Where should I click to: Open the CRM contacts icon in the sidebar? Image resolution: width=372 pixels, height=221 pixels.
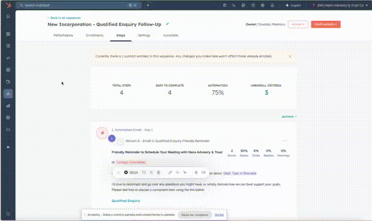click(8, 46)
